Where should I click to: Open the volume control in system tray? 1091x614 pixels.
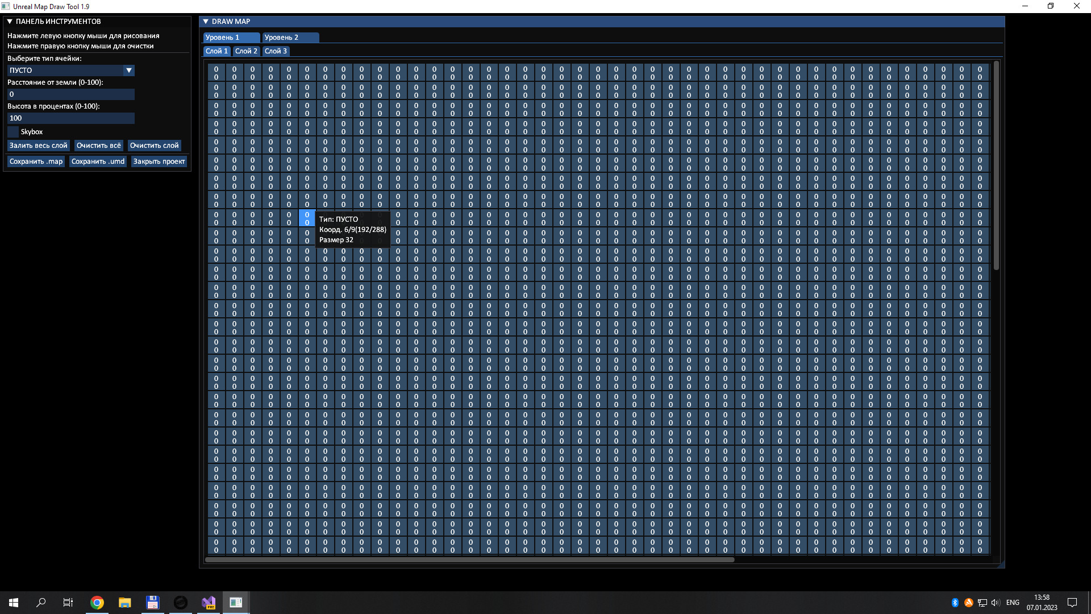[x=995, y=602]
